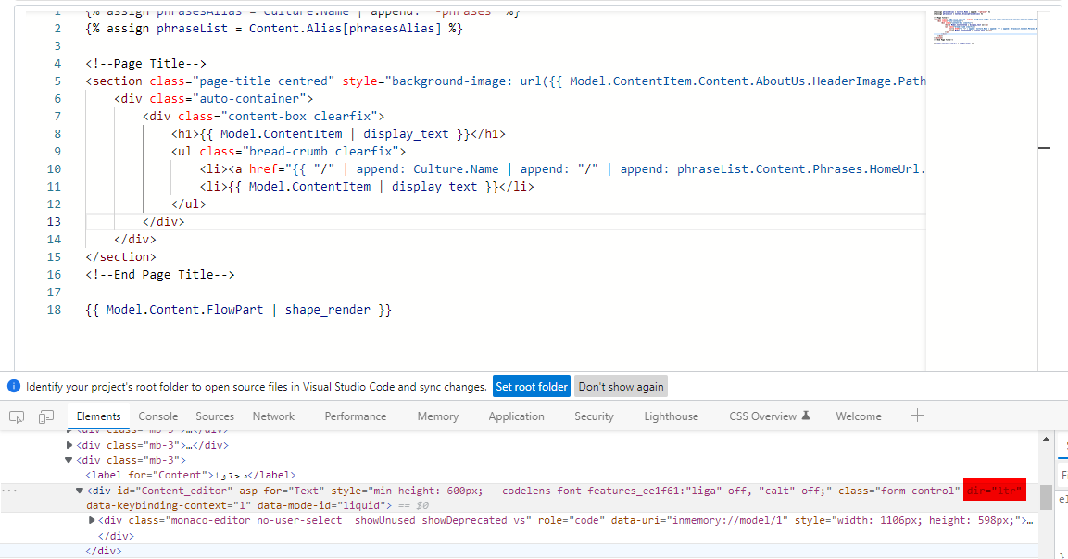Click line number 18 in the code editor
1068x559 pixels.
tap(54, 309)
